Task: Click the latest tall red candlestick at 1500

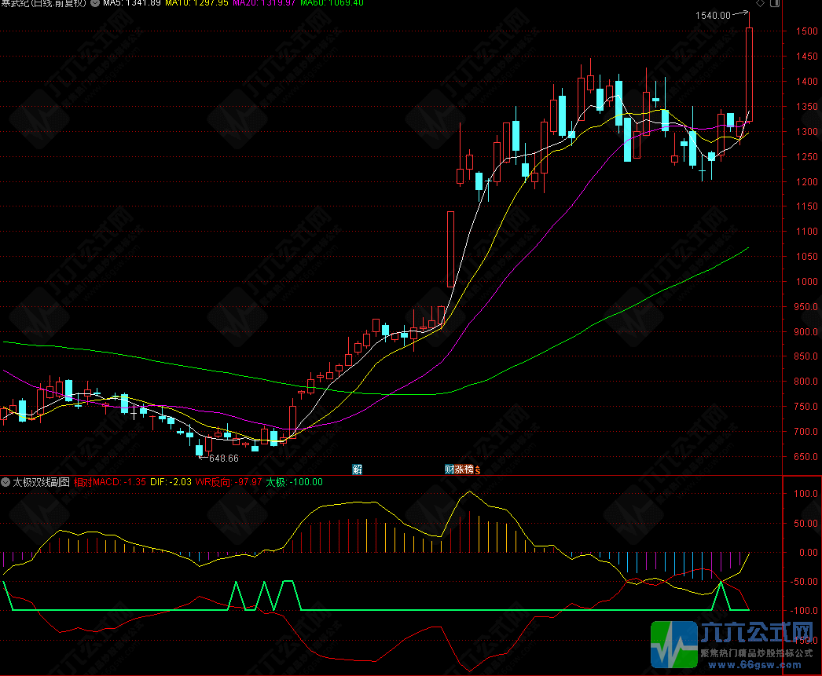Action: pos(749,75)
